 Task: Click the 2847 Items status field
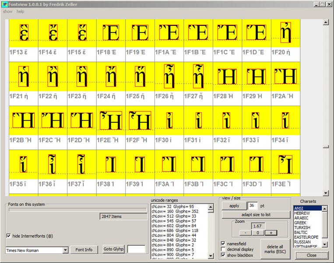click(x=123, y=217)
